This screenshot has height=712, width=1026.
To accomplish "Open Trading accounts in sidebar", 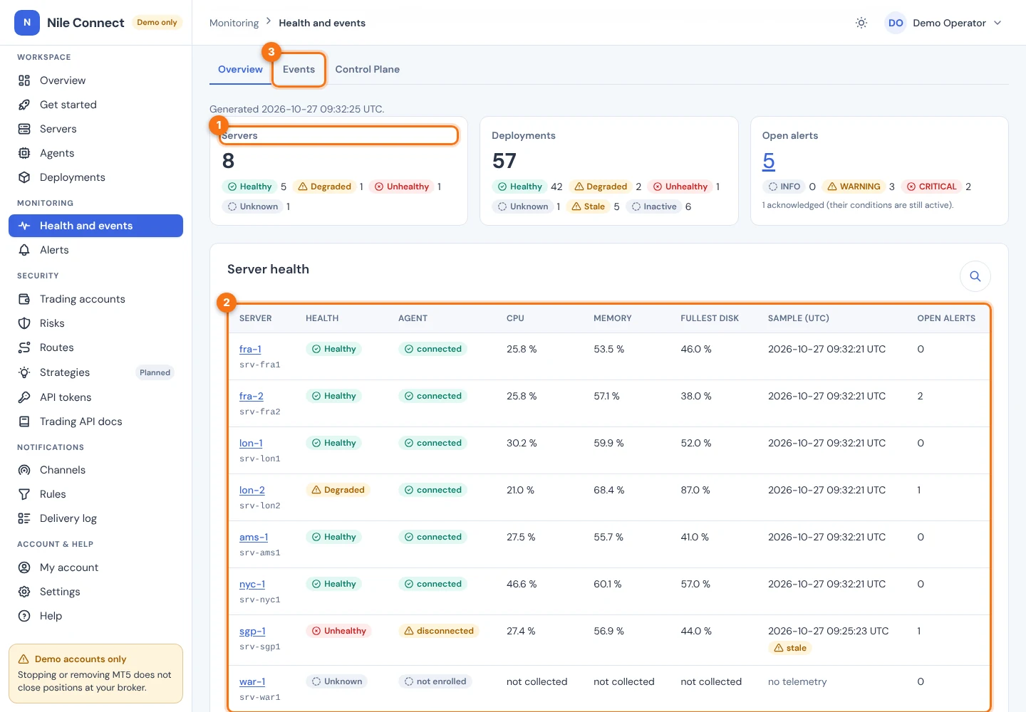I will click(x=95, y=299).
